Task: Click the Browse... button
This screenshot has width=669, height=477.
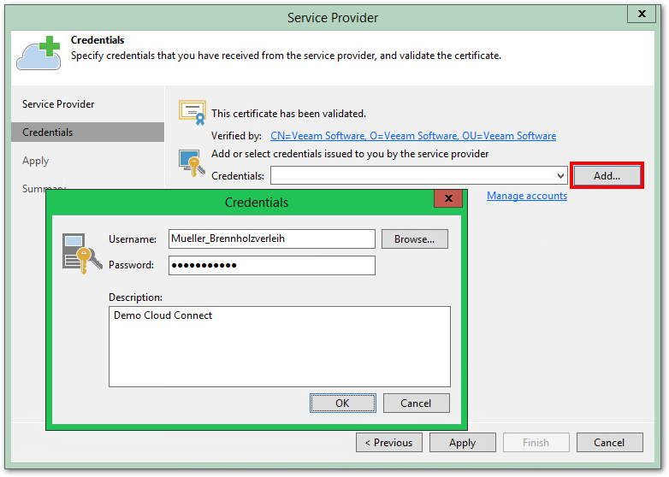Action: [x=414, y=239]
